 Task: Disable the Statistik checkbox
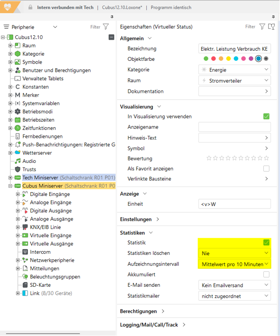pos(266,242)
